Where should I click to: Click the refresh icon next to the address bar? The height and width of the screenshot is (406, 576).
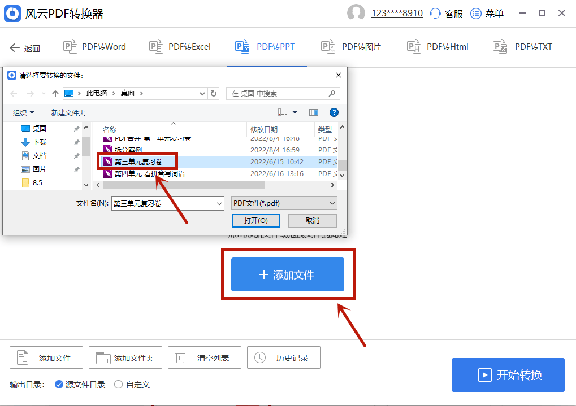pyautogui.click(x=213, y=93)
